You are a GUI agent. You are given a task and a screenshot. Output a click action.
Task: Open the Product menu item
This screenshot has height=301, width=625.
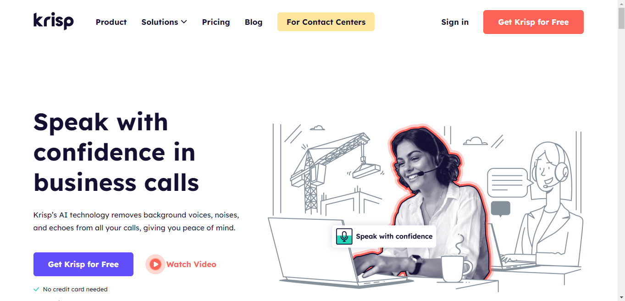tap(111, 22)
